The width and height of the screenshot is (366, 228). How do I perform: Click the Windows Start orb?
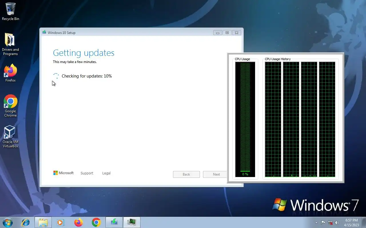tap(8, 222)
